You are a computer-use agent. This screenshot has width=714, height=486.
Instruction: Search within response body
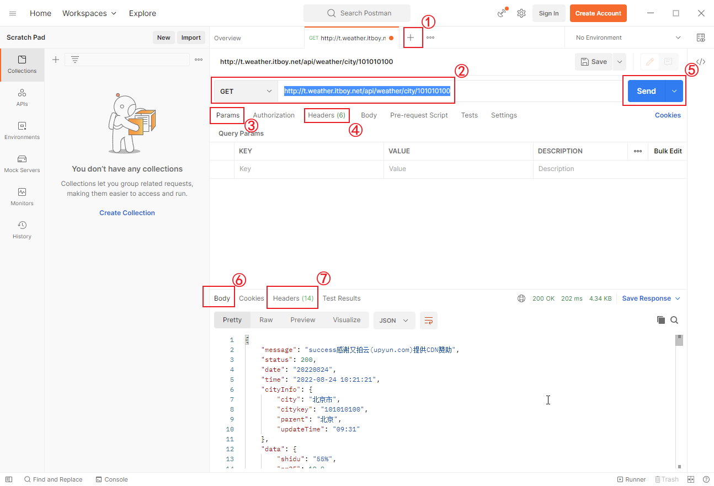click(x=674, y=320)
